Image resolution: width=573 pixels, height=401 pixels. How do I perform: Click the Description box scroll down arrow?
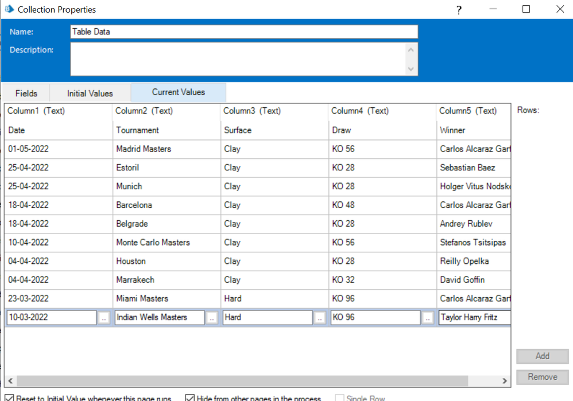pyautogui.click(x=411, y=69)
